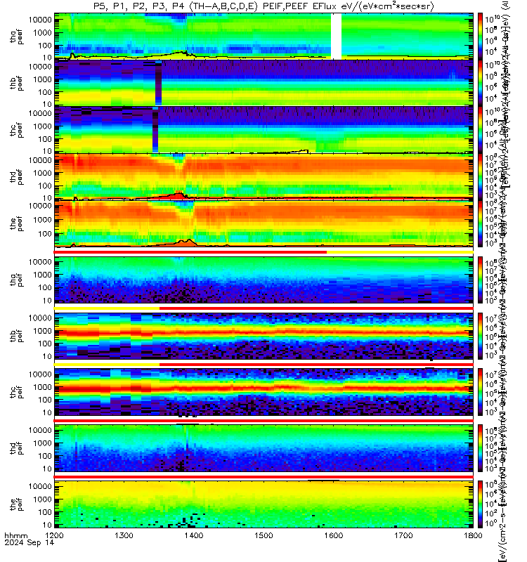Click the 100 energy tick on the peef axis
The height and width of the screenshot is (562, 527).
[45, 234]
